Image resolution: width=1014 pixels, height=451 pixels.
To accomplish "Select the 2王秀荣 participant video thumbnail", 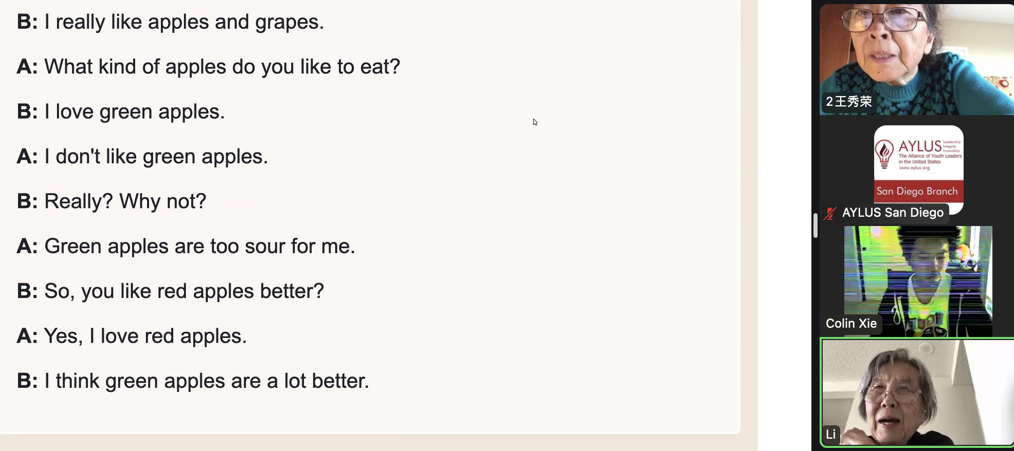I will pos(917,60).
